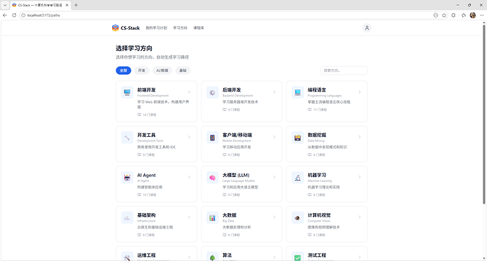Click the 机器学习 microscope icon
The height and width of the screenshot is (261, 487).
pyautogui.click(x=298, y=178)
